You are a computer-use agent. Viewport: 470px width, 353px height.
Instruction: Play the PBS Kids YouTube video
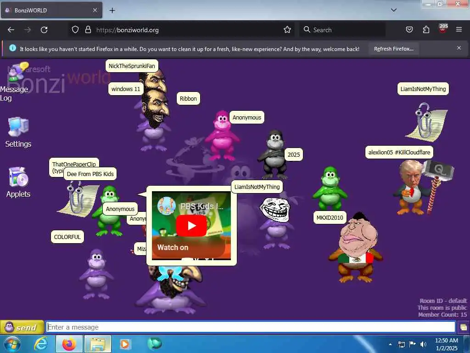tap(191, 226)
